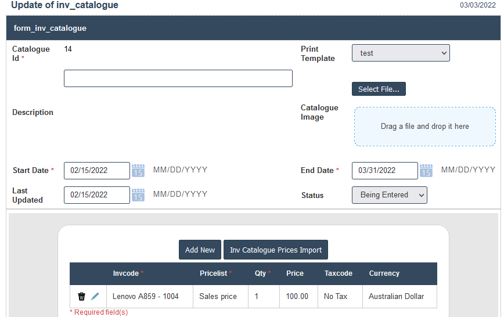Select the Sales price cell

point(221,297)
